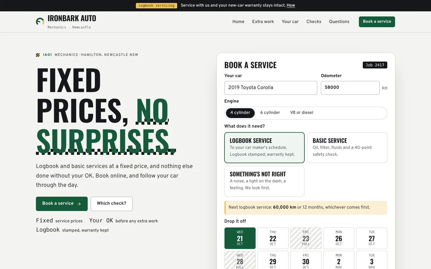
Task: Focus the Your car input field
Action: tap(271, 88)
